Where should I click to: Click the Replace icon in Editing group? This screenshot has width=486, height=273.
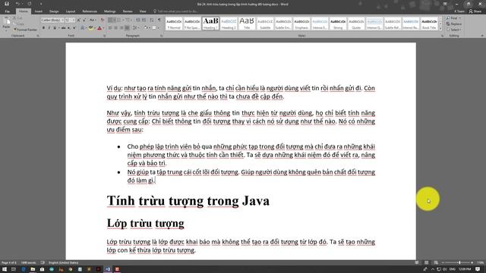(454, 24)
